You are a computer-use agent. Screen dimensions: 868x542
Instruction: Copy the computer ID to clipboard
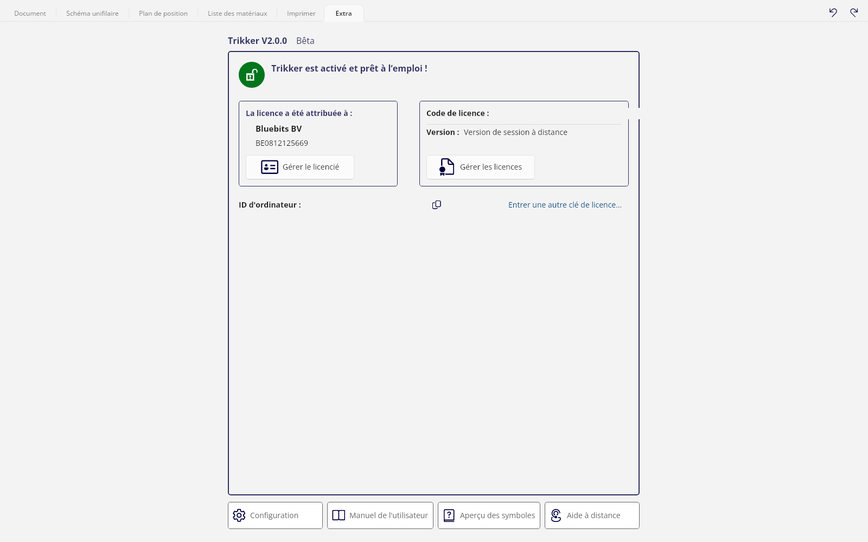coord(436,205)
